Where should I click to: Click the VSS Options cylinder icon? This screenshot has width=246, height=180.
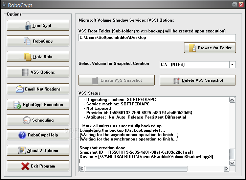click(25, 72)
